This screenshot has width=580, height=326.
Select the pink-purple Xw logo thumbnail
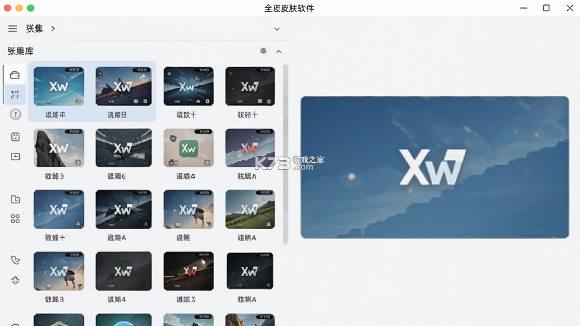click(250, 148)
